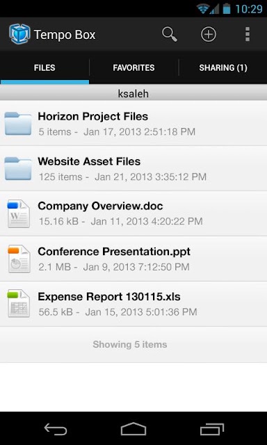
Task: Open Company Overview.doc
Action: coord(133,213)
